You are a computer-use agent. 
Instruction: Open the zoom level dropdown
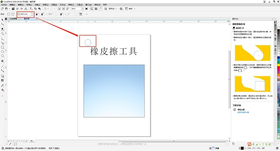coord(82,9)
